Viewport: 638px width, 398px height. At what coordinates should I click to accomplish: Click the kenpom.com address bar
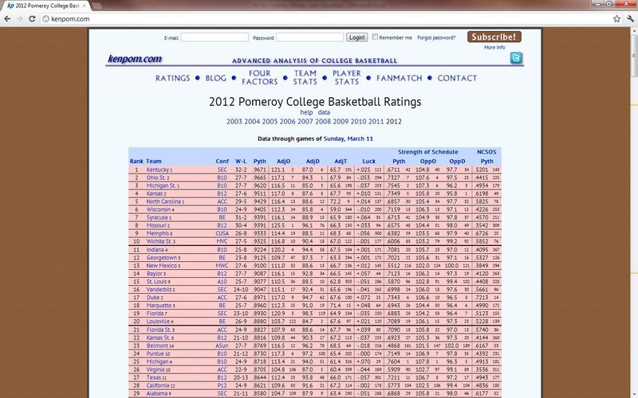325,18
